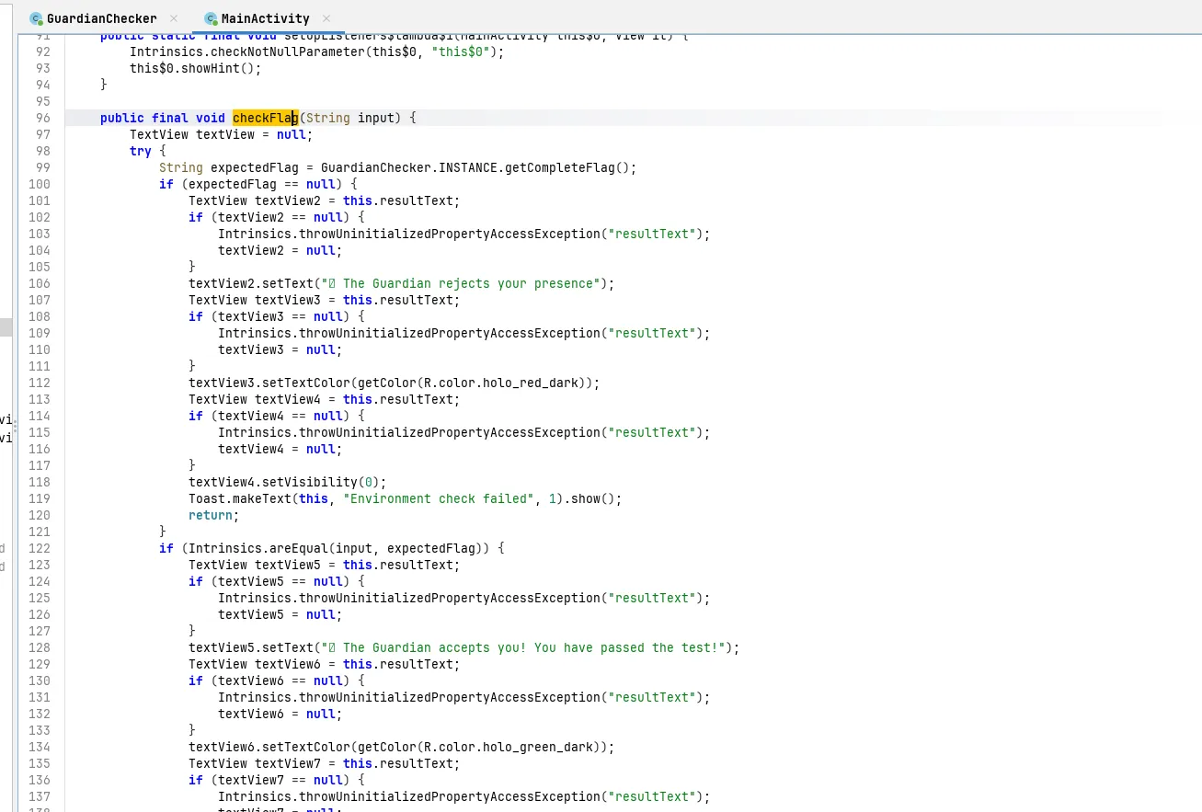
Task: Select the MainActivity tab
Action: click(x=265, y=18)
